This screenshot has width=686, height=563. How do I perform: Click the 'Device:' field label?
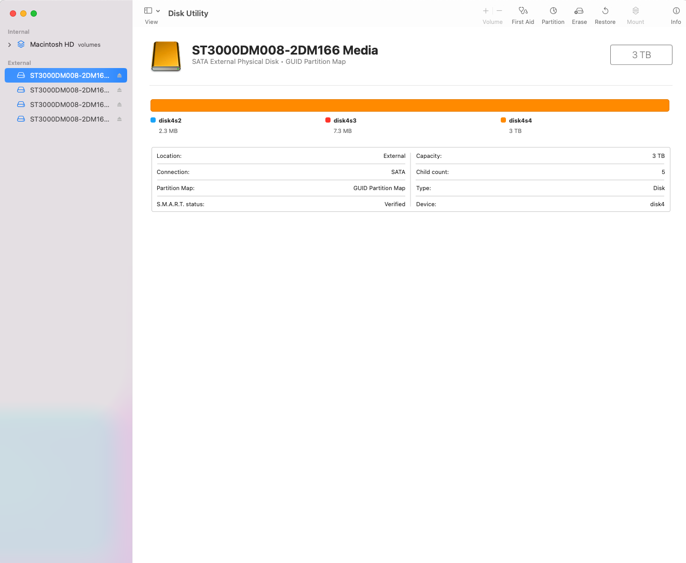click(x=426, y=204)
